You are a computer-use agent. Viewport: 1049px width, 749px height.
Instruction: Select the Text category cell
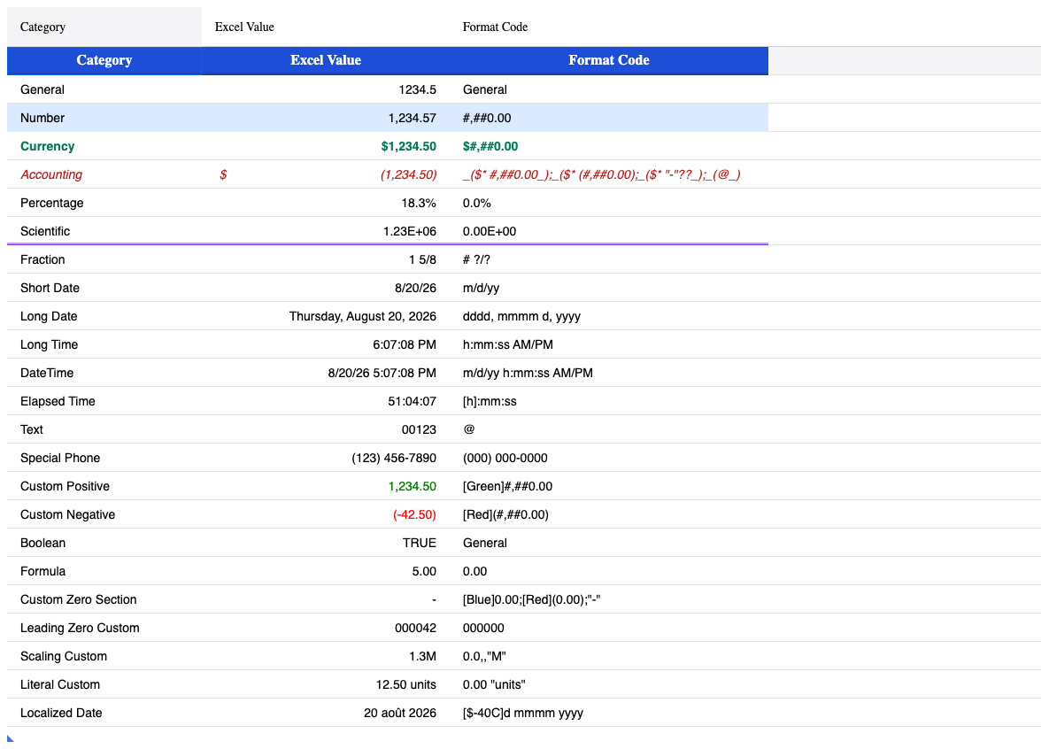(x=104, y=429)
